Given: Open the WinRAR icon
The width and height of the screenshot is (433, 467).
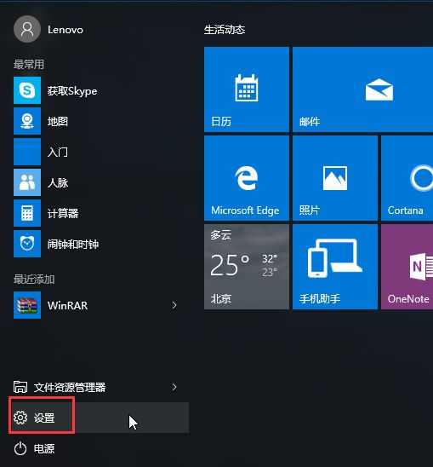Looking at the screenshot, I should [x=27, y=305].
